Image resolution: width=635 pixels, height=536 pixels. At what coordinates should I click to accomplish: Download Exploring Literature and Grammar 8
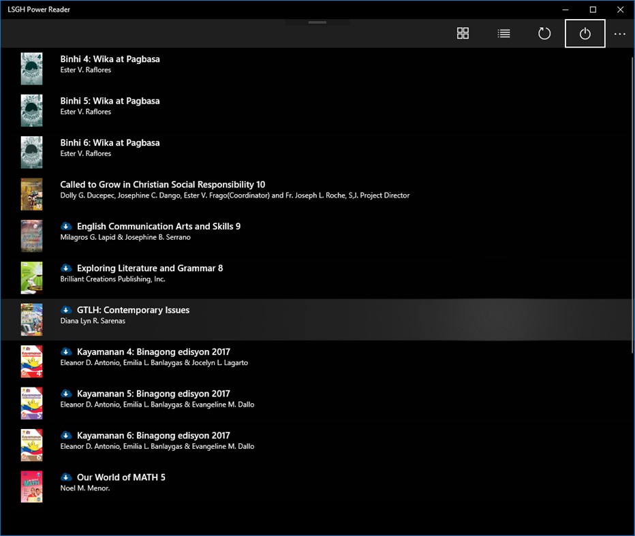coord(66,268)
